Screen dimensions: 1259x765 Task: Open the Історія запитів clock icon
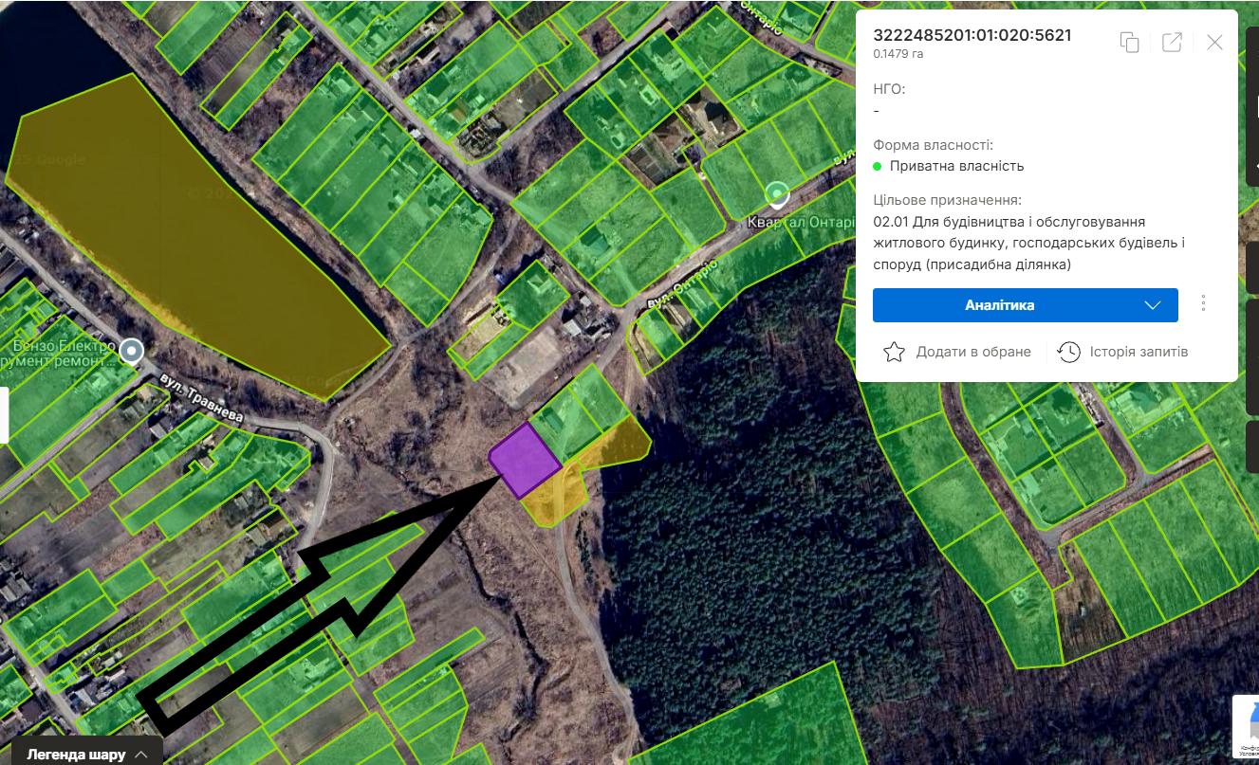click(1068, 352)
